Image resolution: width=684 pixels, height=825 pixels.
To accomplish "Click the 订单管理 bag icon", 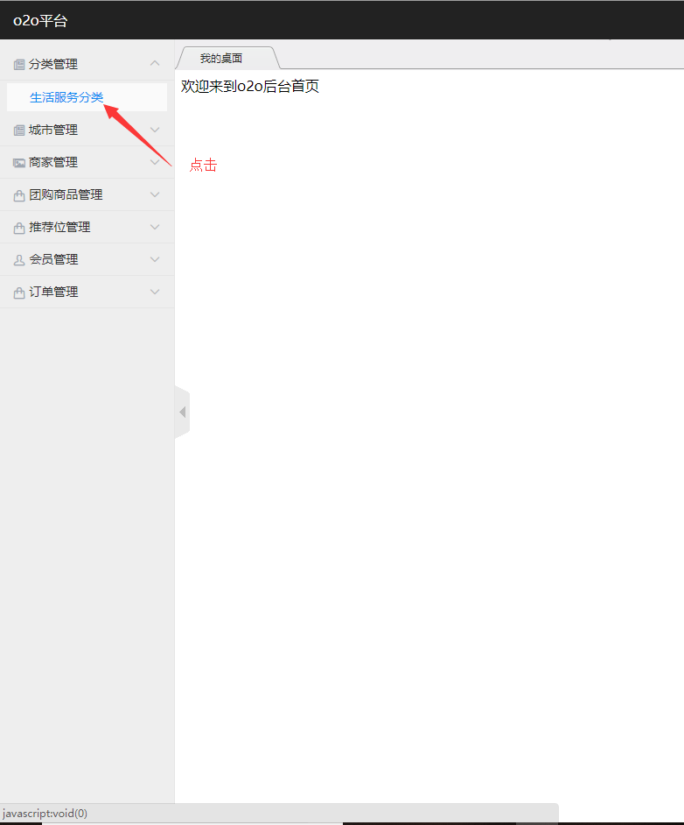I will (19, 293).
